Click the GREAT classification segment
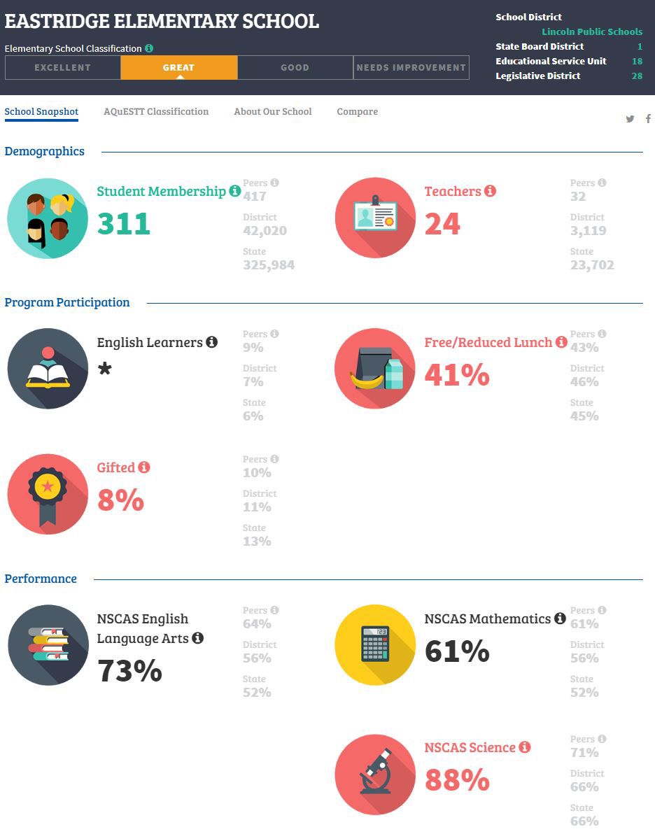655x834 pixels. pos(178,68)
